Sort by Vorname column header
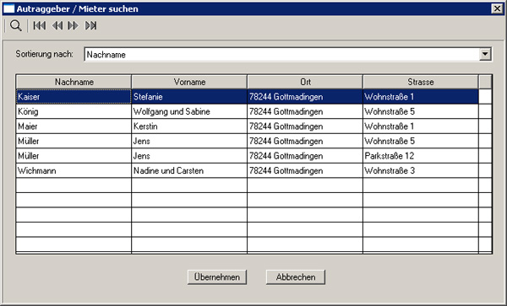 189,82
